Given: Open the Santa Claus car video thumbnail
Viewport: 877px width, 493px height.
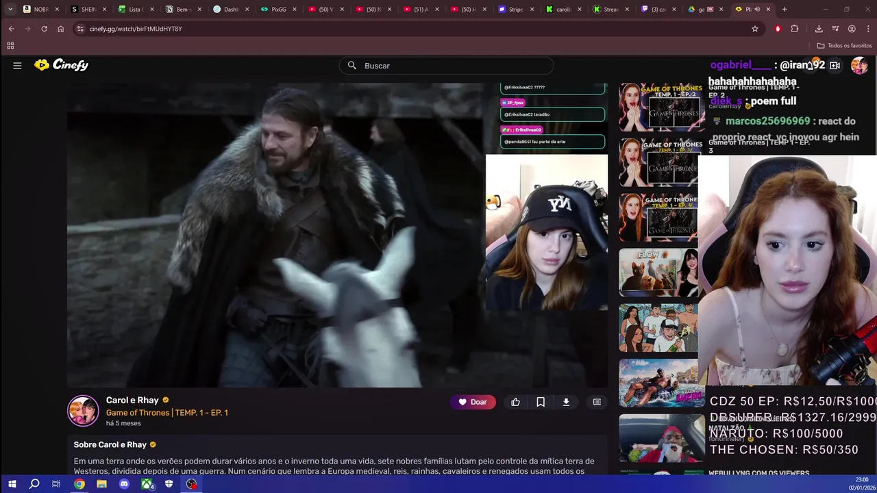Looking at the screenshot, I should tap(662, 438).
